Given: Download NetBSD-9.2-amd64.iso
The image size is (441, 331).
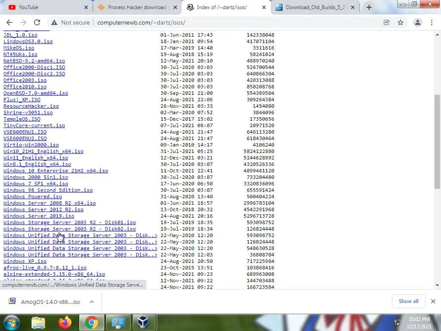Looking at the screenshot, I should [x=34, y=61].
